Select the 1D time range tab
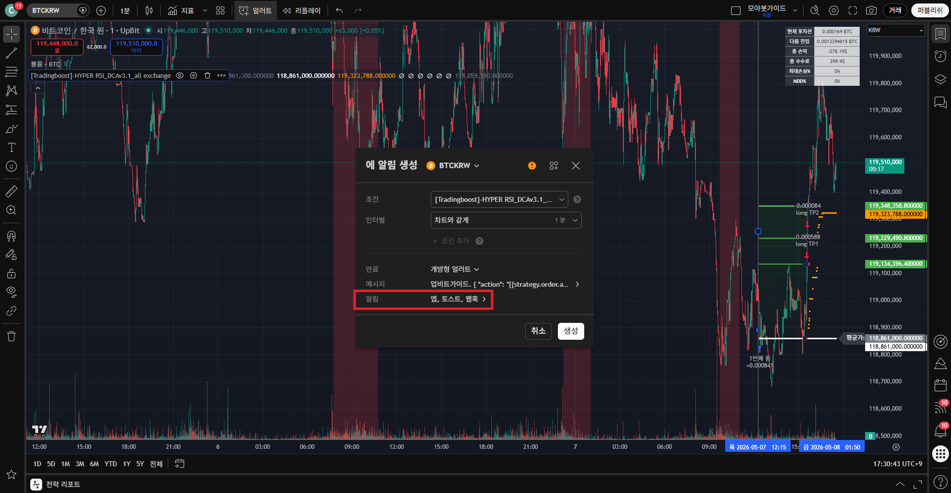Image resolution: width=951 pixels, height=493 pixels. pyautogui.click(x=37, y=464)
